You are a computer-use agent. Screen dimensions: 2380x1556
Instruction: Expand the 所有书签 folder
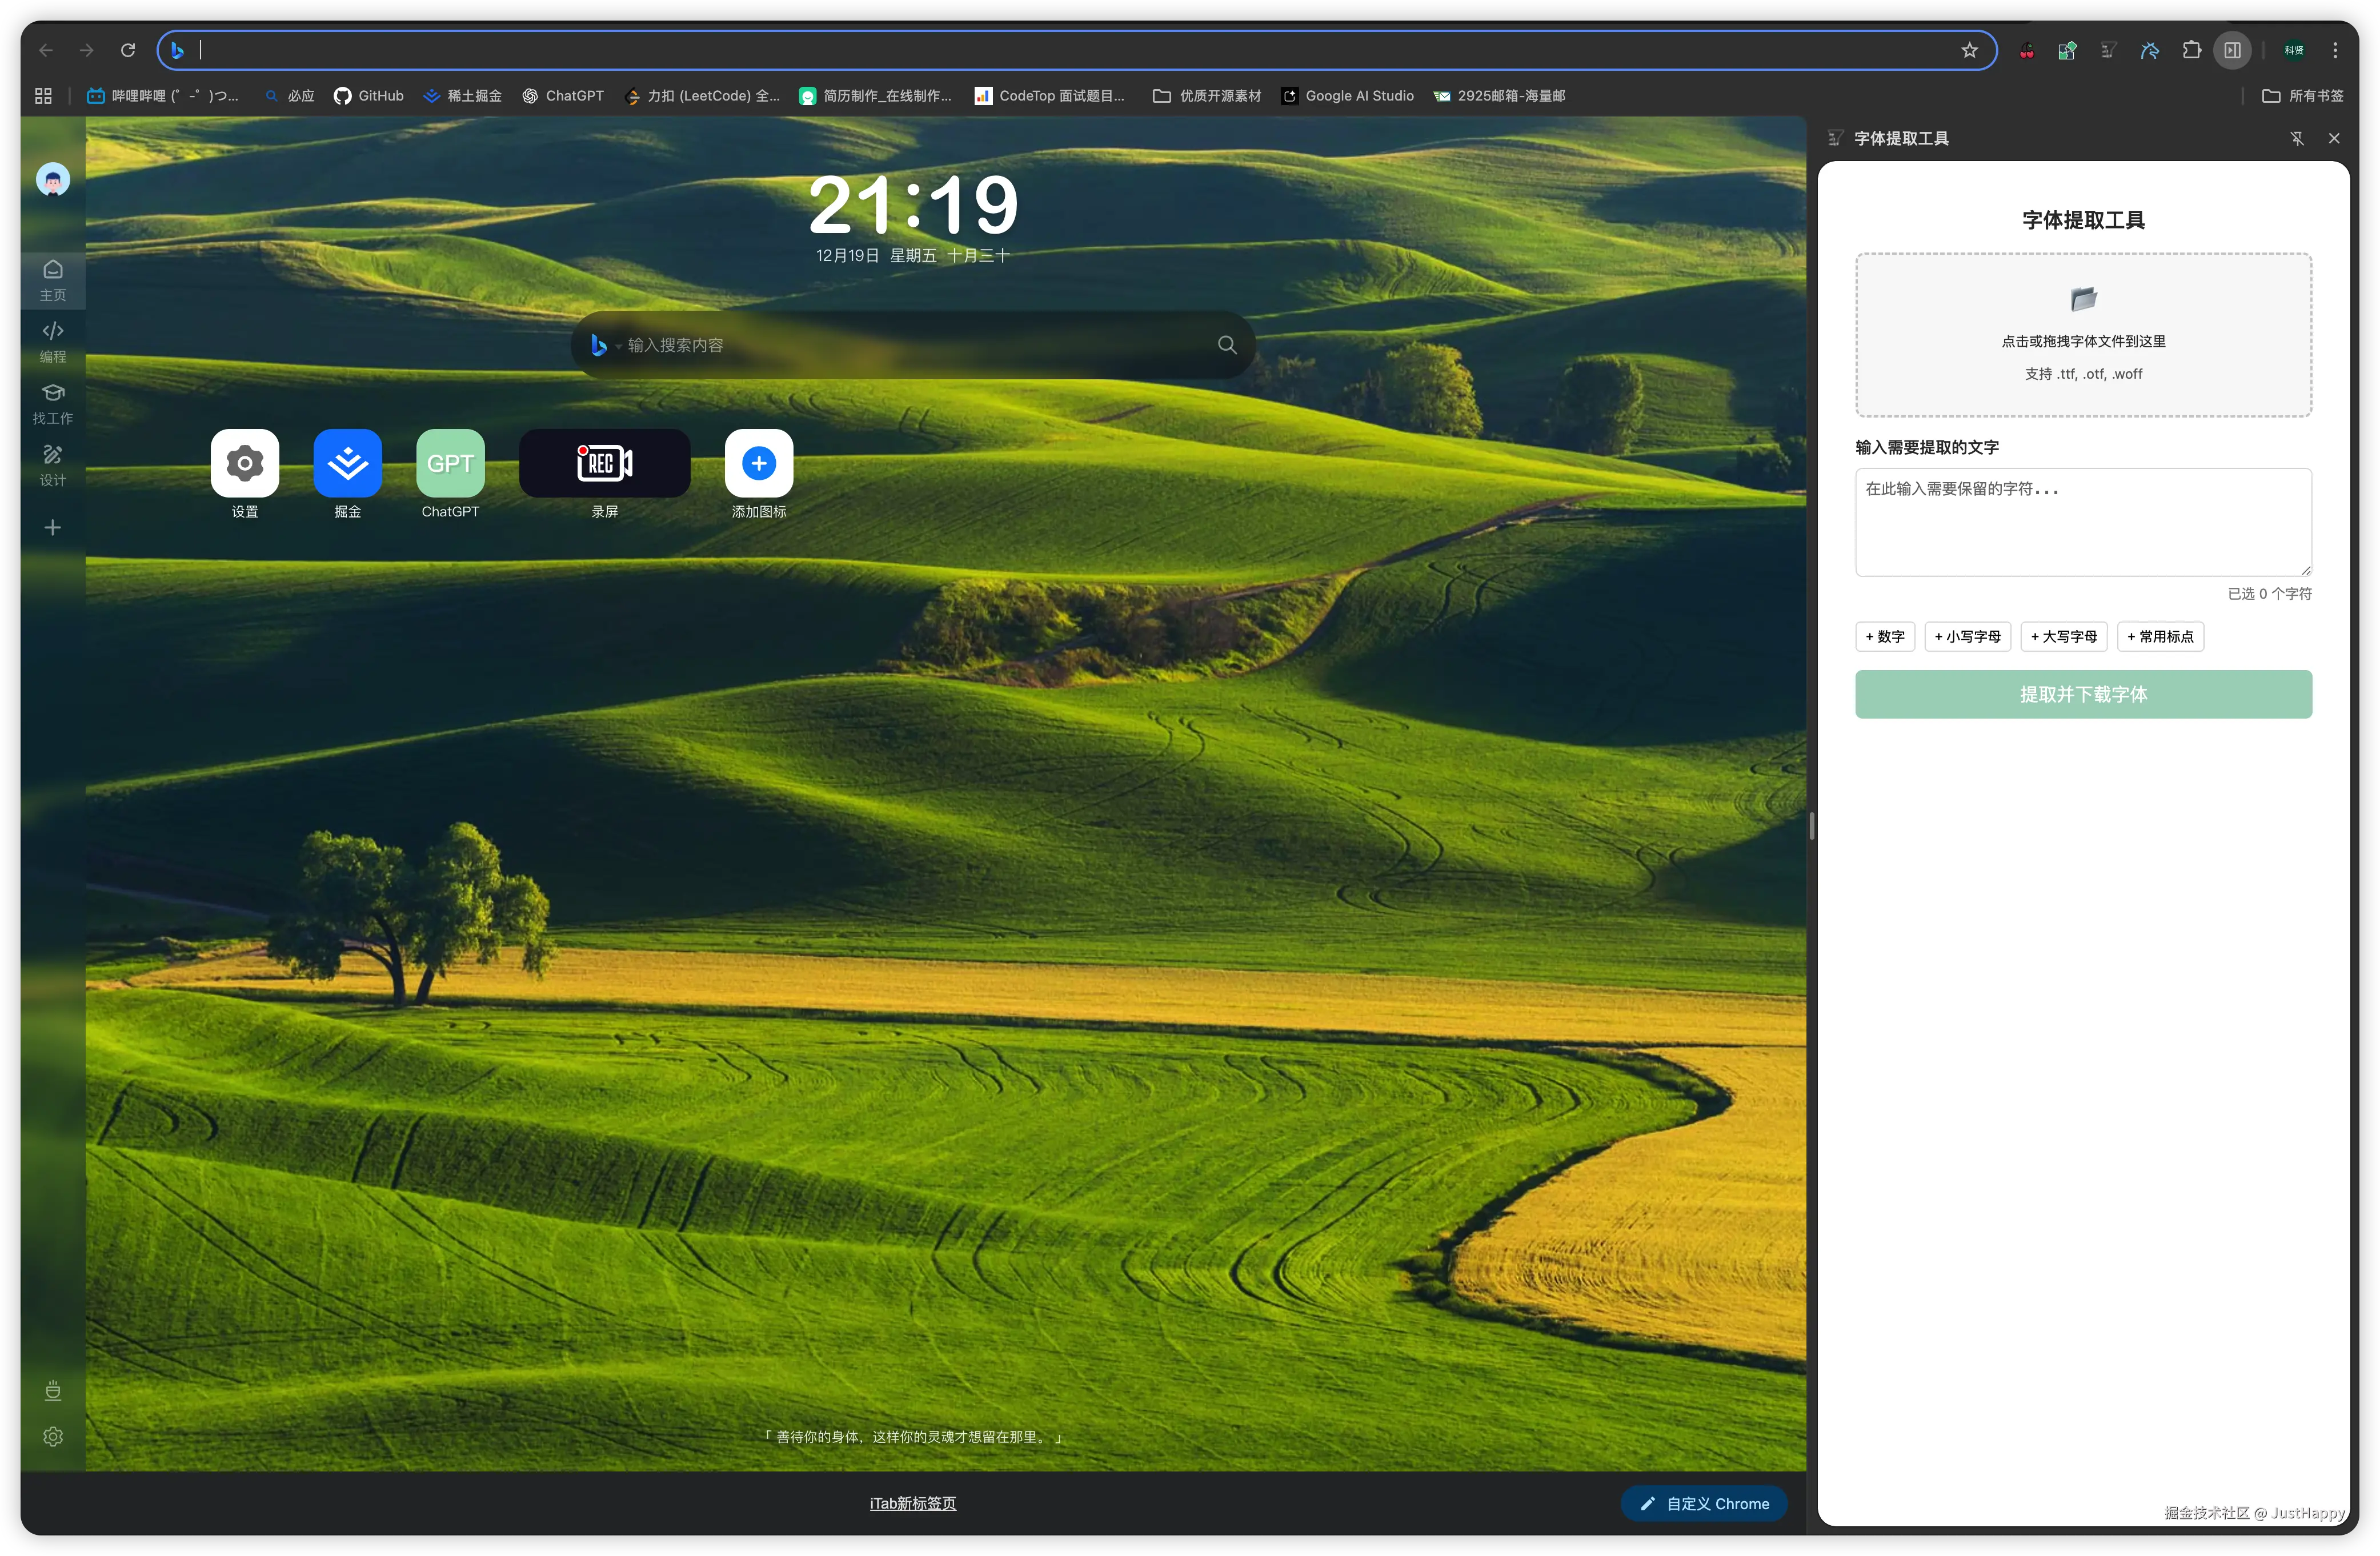(x=2303, y=96)
